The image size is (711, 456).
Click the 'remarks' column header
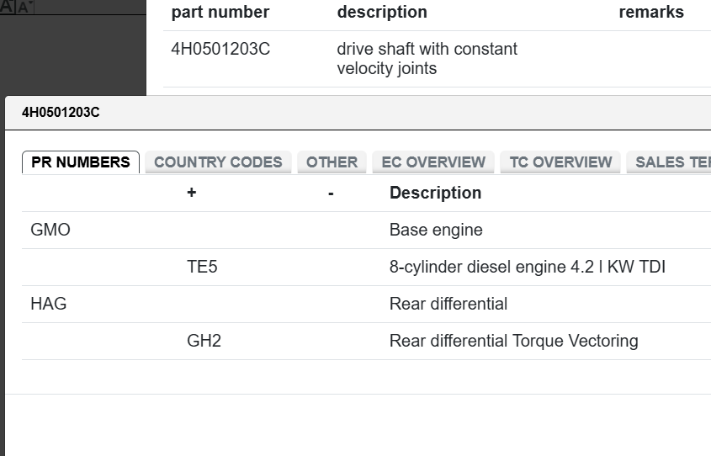pos(651,13)
